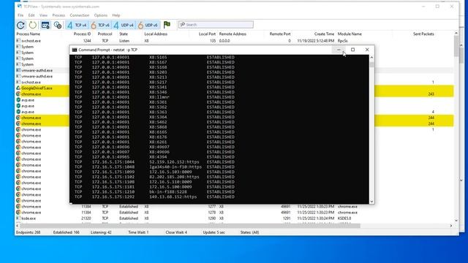Image resolution: width=468 pixels, height=263 pixels.
Task: Sort by the State column header
Action: [x=124, y=34]
